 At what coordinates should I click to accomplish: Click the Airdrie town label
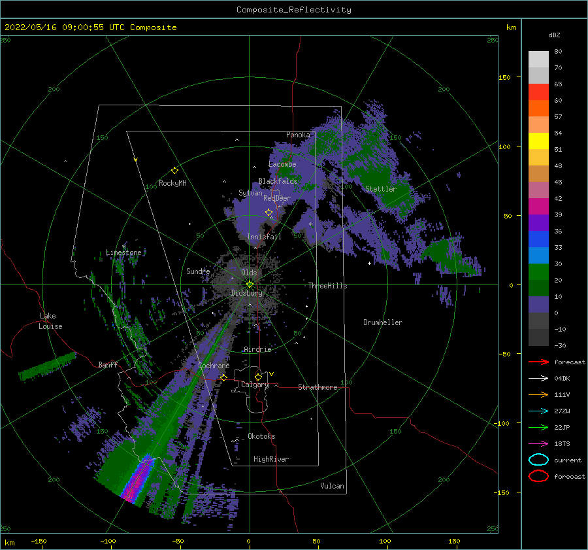(x=257, y=349)
